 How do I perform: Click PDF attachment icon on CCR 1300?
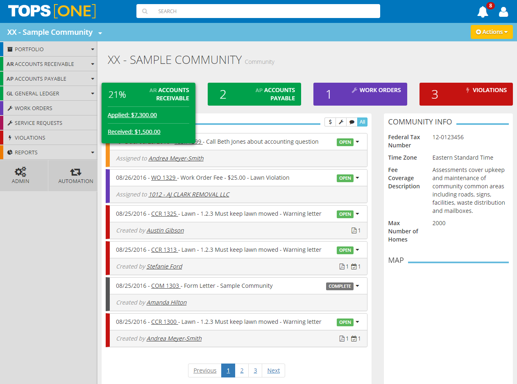point(342,339)
